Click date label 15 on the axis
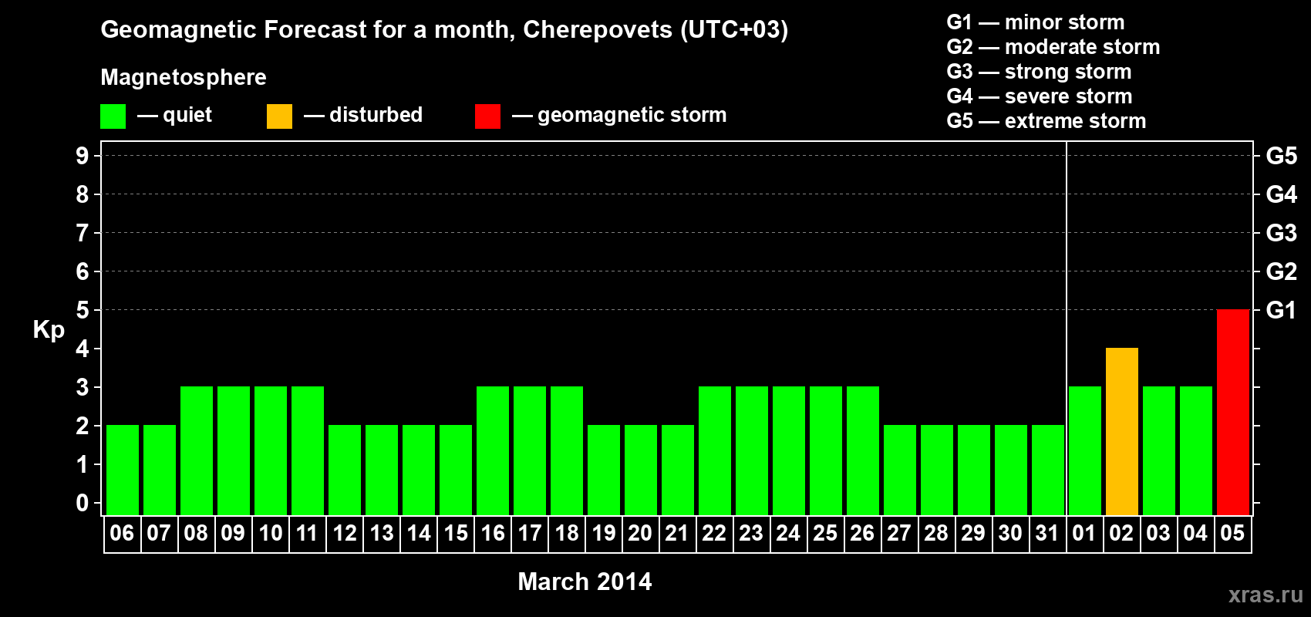Screen dimensions: 1311x617 455,533
